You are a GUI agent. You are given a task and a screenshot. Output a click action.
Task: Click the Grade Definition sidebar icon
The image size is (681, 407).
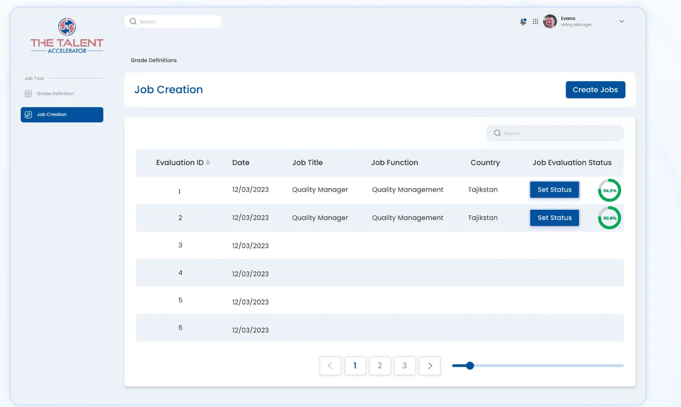pos(28,93)
